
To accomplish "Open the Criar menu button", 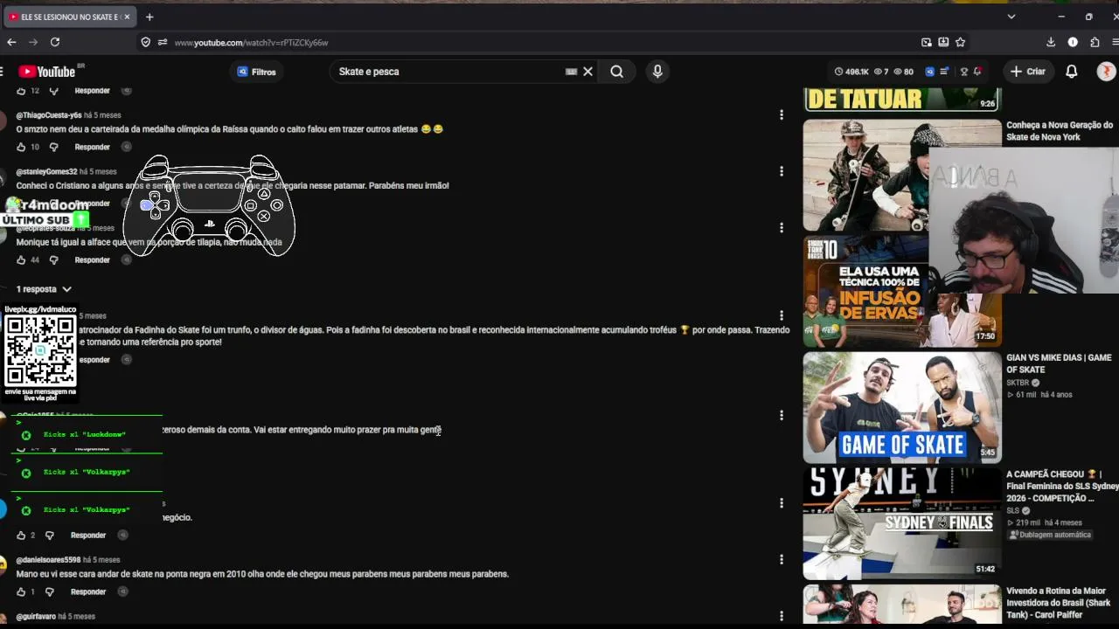I will tap(1028, 72).
